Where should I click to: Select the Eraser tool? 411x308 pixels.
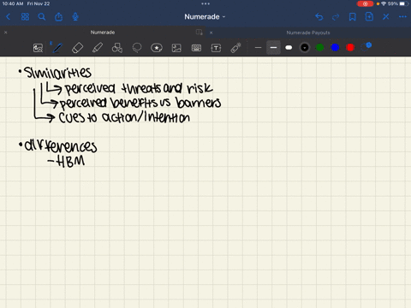point(77,48)
